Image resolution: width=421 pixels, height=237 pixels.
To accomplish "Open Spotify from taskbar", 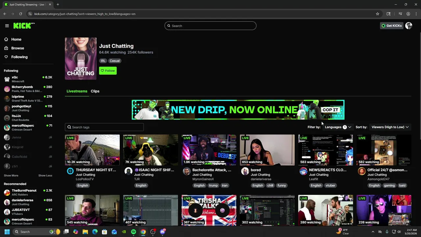I will click(x=134, y=232).
